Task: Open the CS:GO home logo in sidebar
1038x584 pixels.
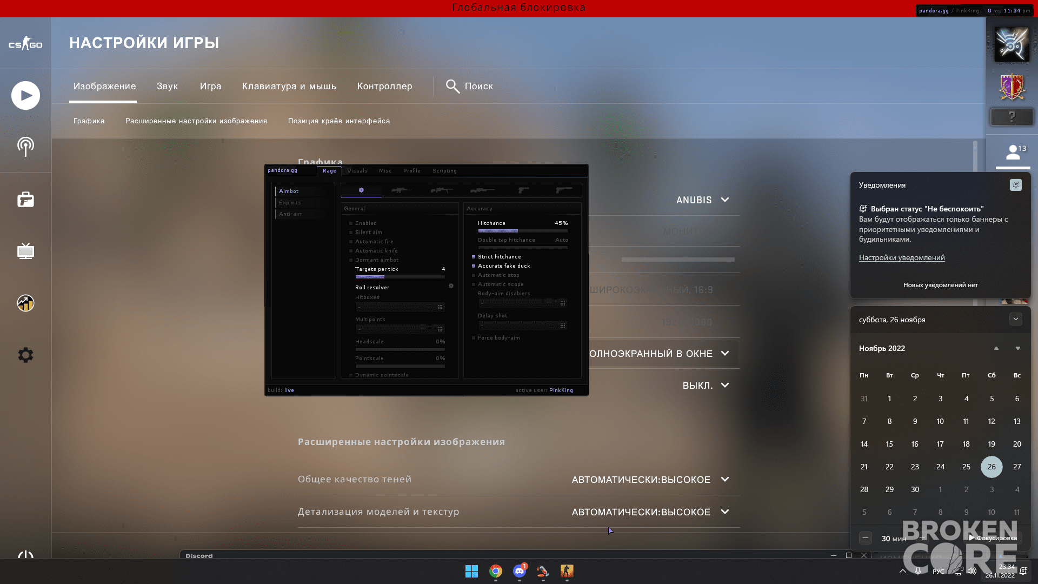Action: coord(25,44)
